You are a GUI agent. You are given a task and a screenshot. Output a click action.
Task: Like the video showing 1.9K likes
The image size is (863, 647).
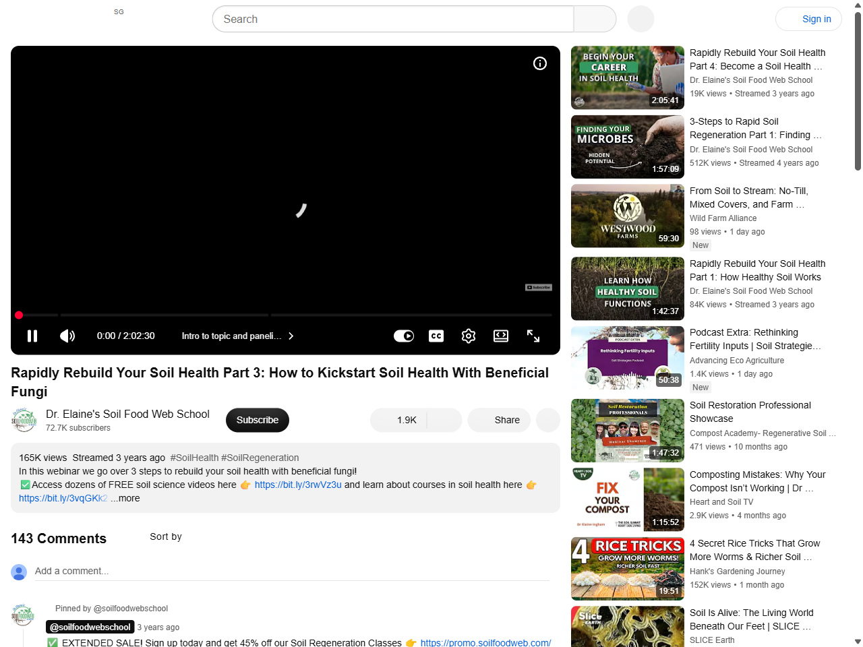(398, 420)
